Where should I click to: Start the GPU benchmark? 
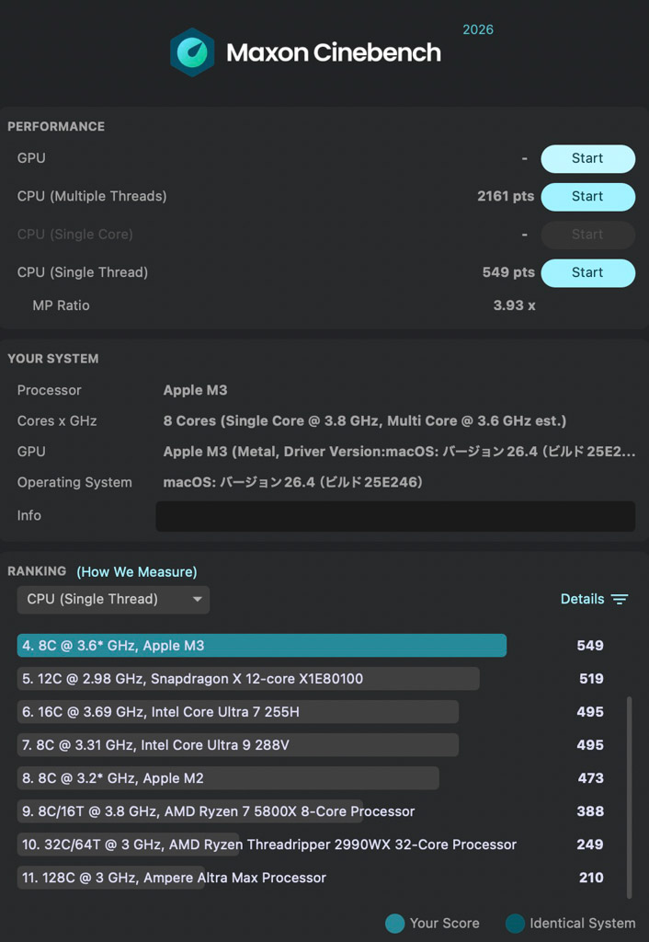coord(587,158)
